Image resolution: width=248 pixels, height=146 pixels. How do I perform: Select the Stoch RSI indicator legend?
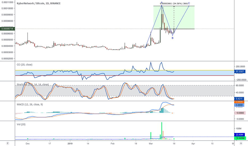[33, 84]
